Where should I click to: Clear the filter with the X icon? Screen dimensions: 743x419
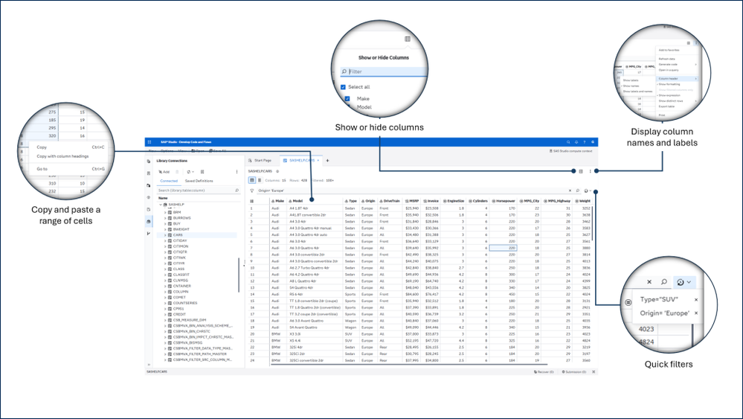[x=570, y=191]
